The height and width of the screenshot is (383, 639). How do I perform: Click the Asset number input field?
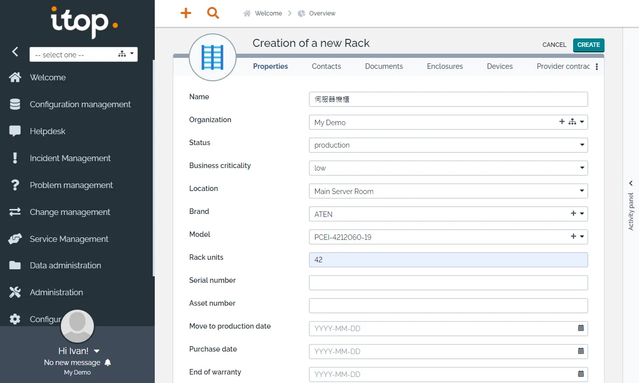pos(448,306)
